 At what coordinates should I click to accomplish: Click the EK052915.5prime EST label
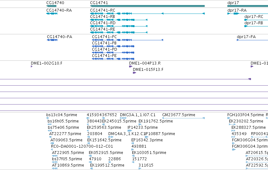pyautogui.click(x=106, y=153)
